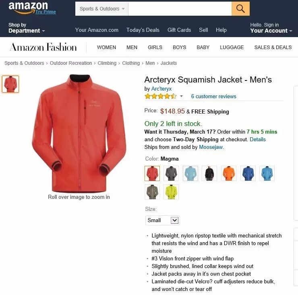Choose the lime yellow jacket swatch
This screenshot has height=295, width=298.
171,192
